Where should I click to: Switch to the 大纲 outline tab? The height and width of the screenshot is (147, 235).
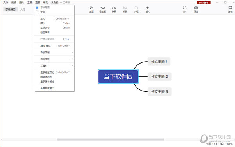22,9
